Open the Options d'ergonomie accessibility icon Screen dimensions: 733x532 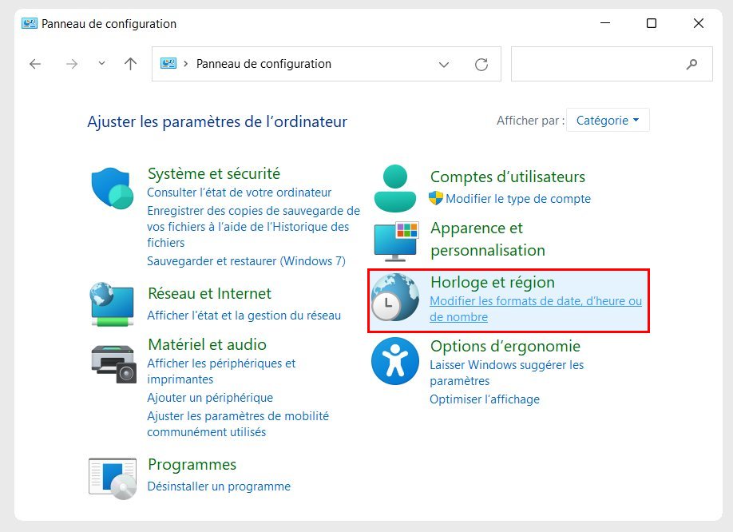coord(395,361)
